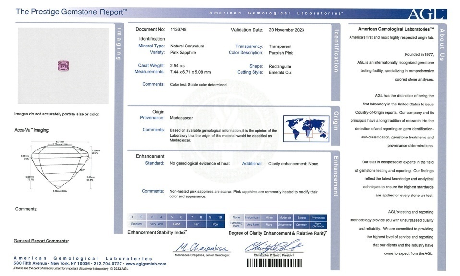Click M. Chaipaksa's handwritten signature
Screen dimensions: 460x276
[202, 247]
